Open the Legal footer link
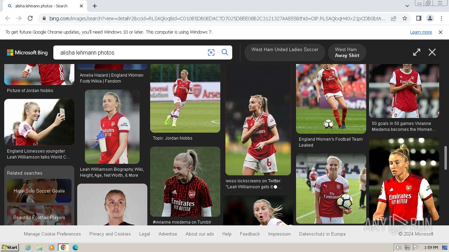The height and width of the screenshot is (252, 449). coord(145,234)
